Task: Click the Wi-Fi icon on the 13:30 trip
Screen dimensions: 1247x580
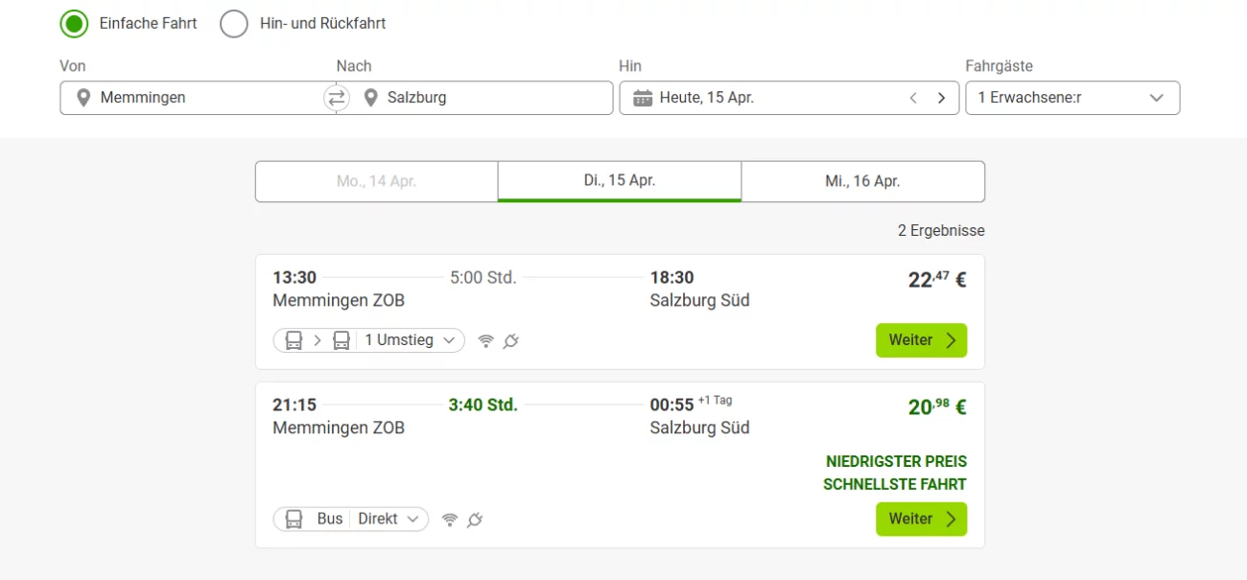Action: [486, 340]
